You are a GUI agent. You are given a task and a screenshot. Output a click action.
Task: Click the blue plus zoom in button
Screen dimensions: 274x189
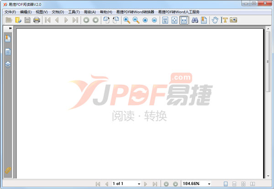pyautogui.click(x=145, y=20)
